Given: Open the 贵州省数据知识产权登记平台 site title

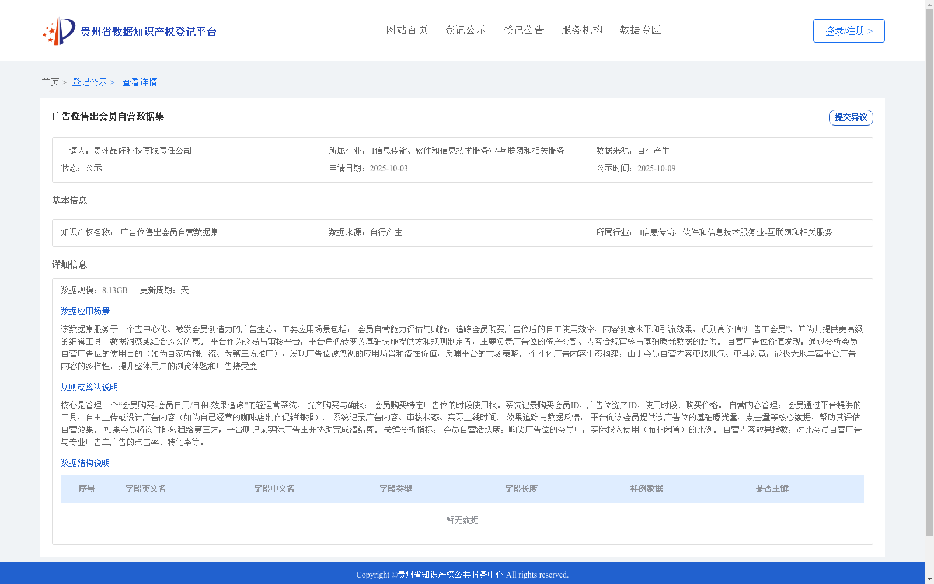Looking at the screenshot, I should 148,32.
